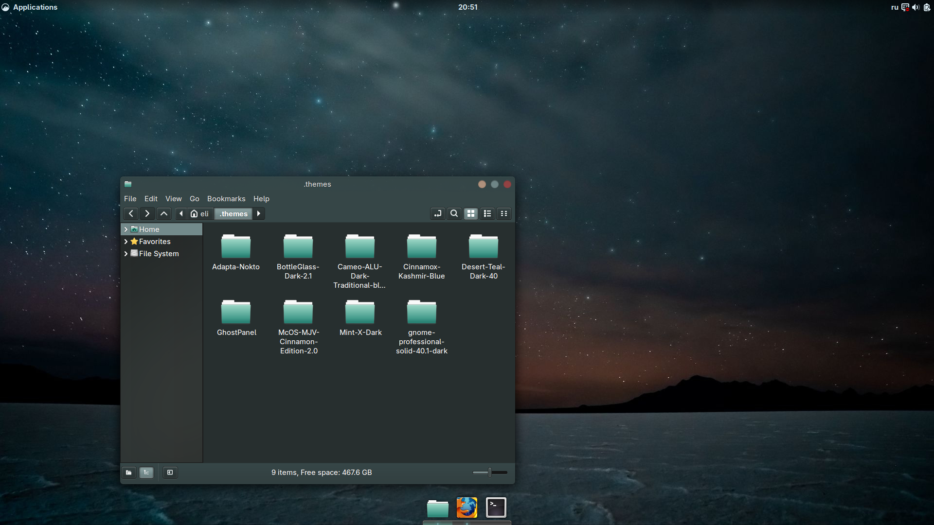Expand the Favorites tree node
The height and width of the screenshot is (525, 934).
pos(126,242)
